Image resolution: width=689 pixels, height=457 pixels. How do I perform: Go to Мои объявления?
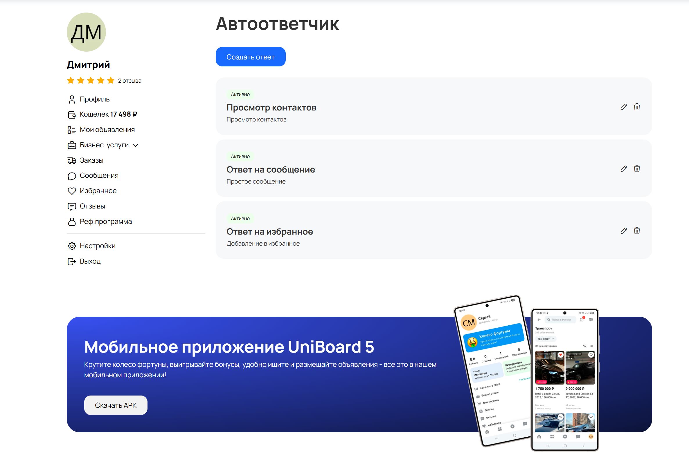pos(107,130)
